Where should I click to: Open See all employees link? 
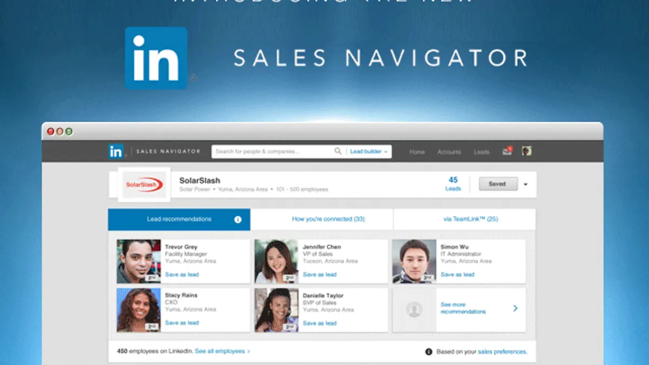pyautogui.click(x=222, y=351)
